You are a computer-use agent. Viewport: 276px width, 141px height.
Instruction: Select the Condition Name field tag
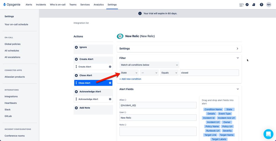pyautogui.click(x=213, y=109)
